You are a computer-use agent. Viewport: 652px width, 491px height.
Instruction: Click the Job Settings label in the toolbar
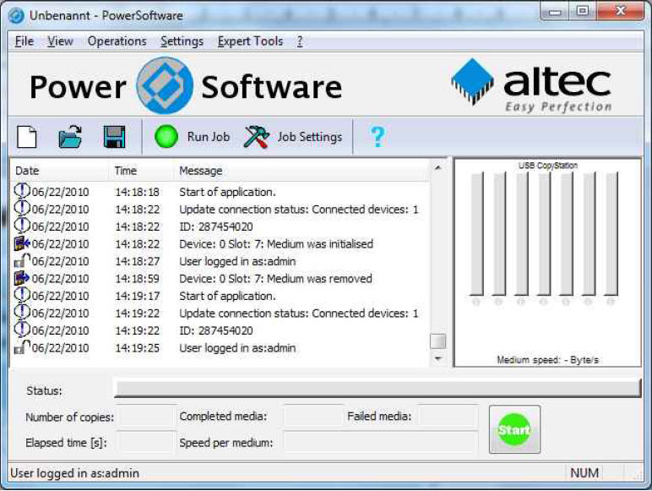point(310,137)
